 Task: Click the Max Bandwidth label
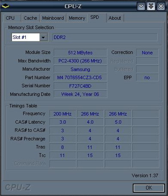click(34, 61)
